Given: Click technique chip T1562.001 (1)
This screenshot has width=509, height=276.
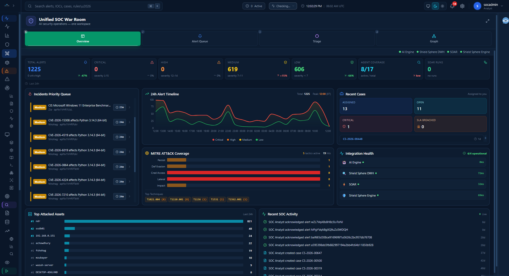Looking at the screenshot, I should (x=238, y=199).
